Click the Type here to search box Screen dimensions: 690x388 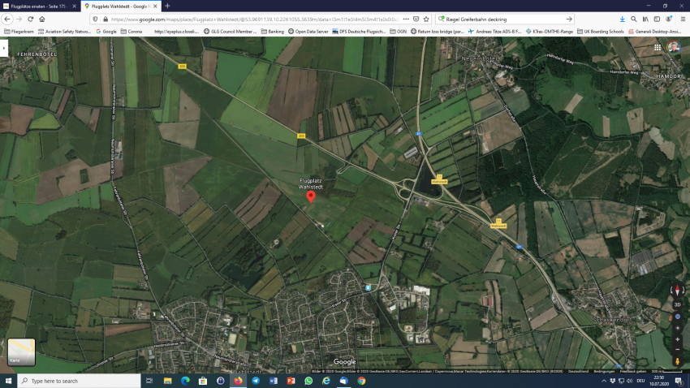(80, 381)
